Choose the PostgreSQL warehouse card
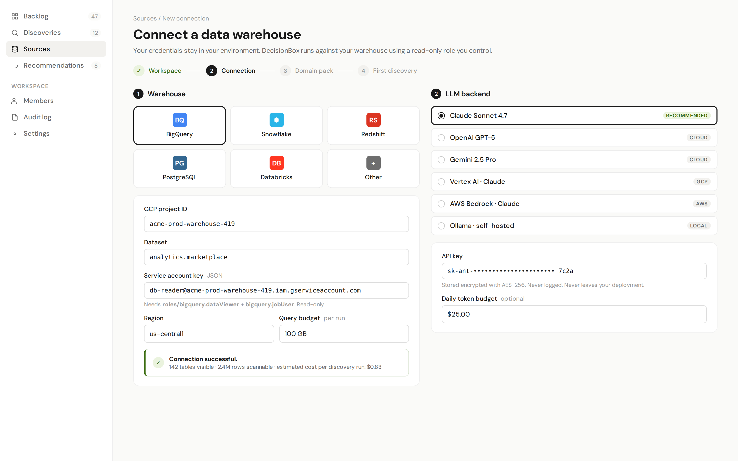 180,169
